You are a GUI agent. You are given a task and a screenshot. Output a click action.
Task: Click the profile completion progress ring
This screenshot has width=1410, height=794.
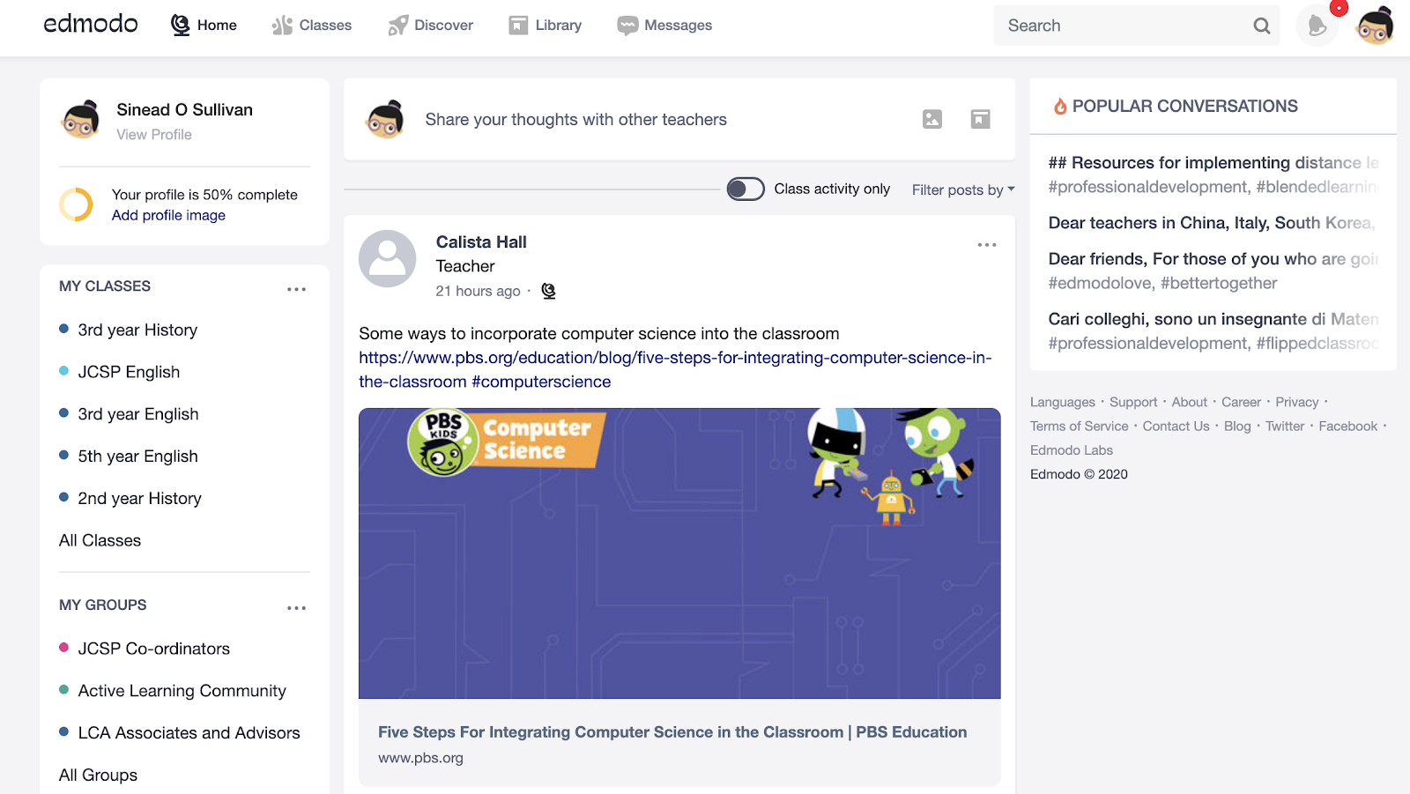tap(76, 204)
